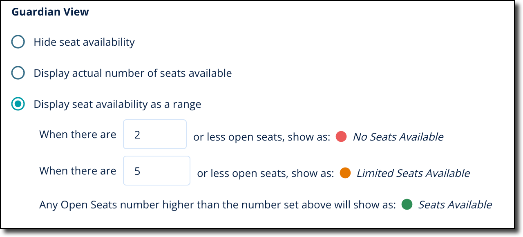
Task: Click the orange Limited Seats Available dot
Action: tap(345, 173)
